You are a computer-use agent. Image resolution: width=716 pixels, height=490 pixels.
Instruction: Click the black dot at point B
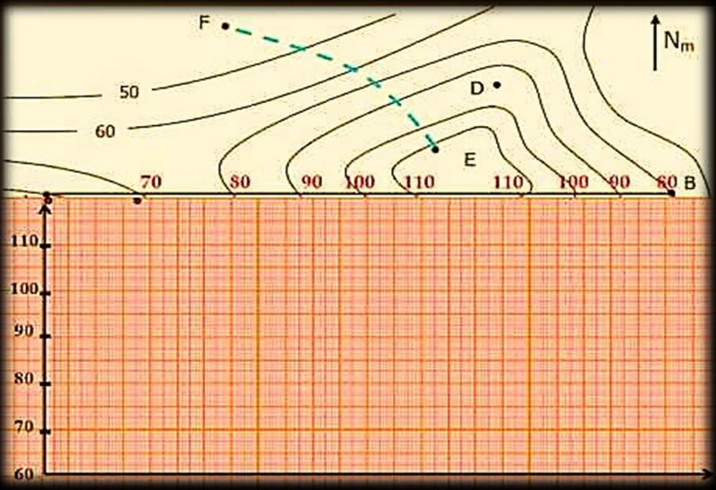click(x=671, y=193)
